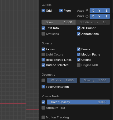Enable Statistics overlay
Viewport: 113px width, 120px height.
click(x=43, y=34)
